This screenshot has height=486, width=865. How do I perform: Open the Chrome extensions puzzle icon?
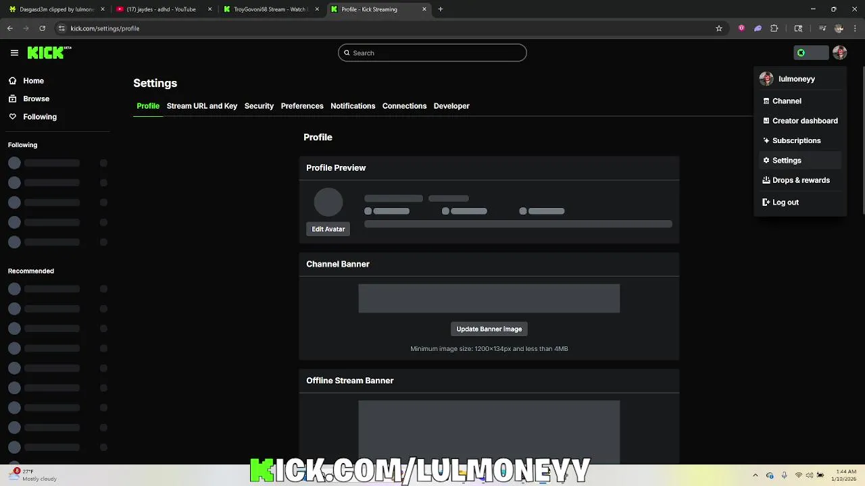tap(774, 28)
